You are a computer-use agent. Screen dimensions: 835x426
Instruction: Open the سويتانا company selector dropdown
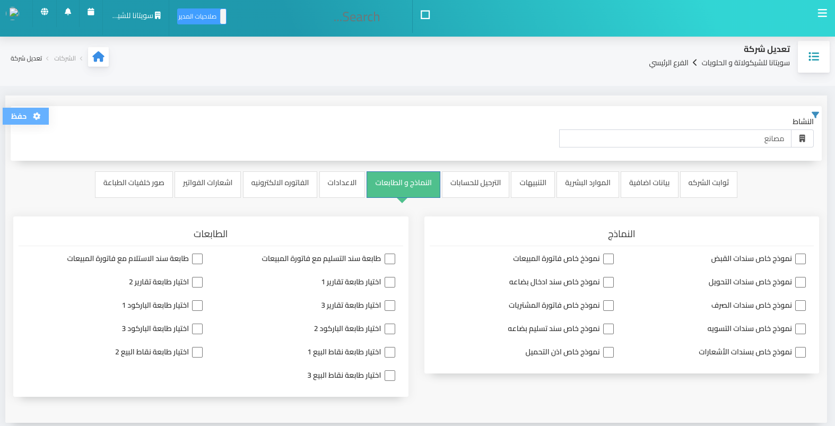click(136, 16)
